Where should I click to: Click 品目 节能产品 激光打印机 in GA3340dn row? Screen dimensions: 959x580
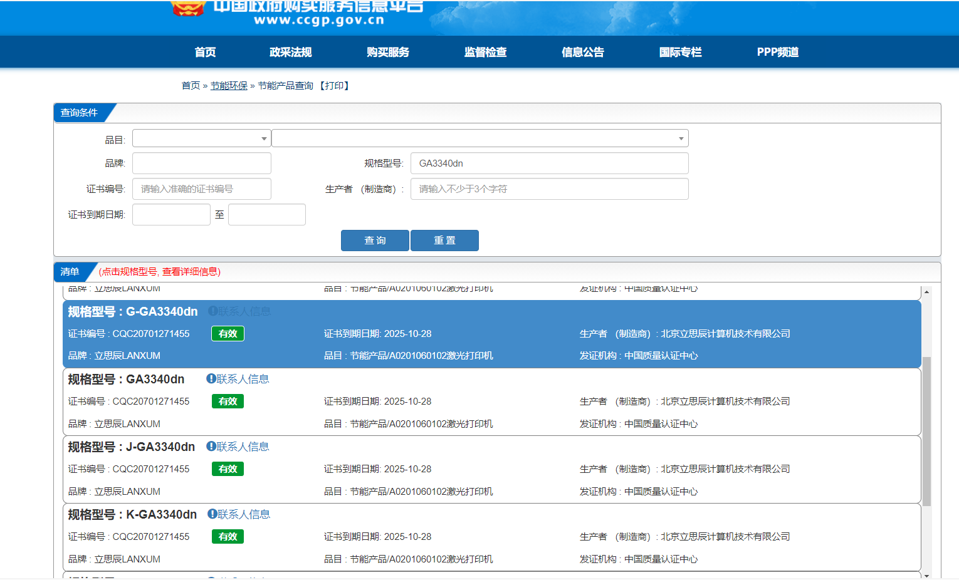tap(408, 424)
